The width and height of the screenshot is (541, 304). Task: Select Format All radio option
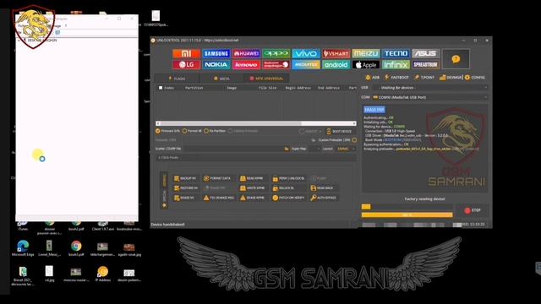pos(192,131)
